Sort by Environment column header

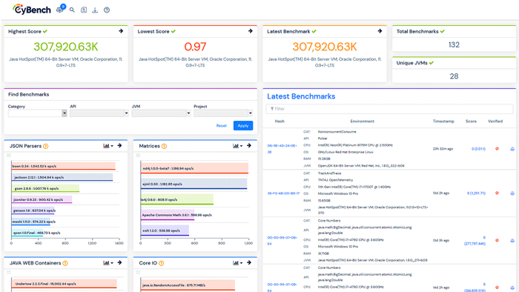(x=363, y=122)
